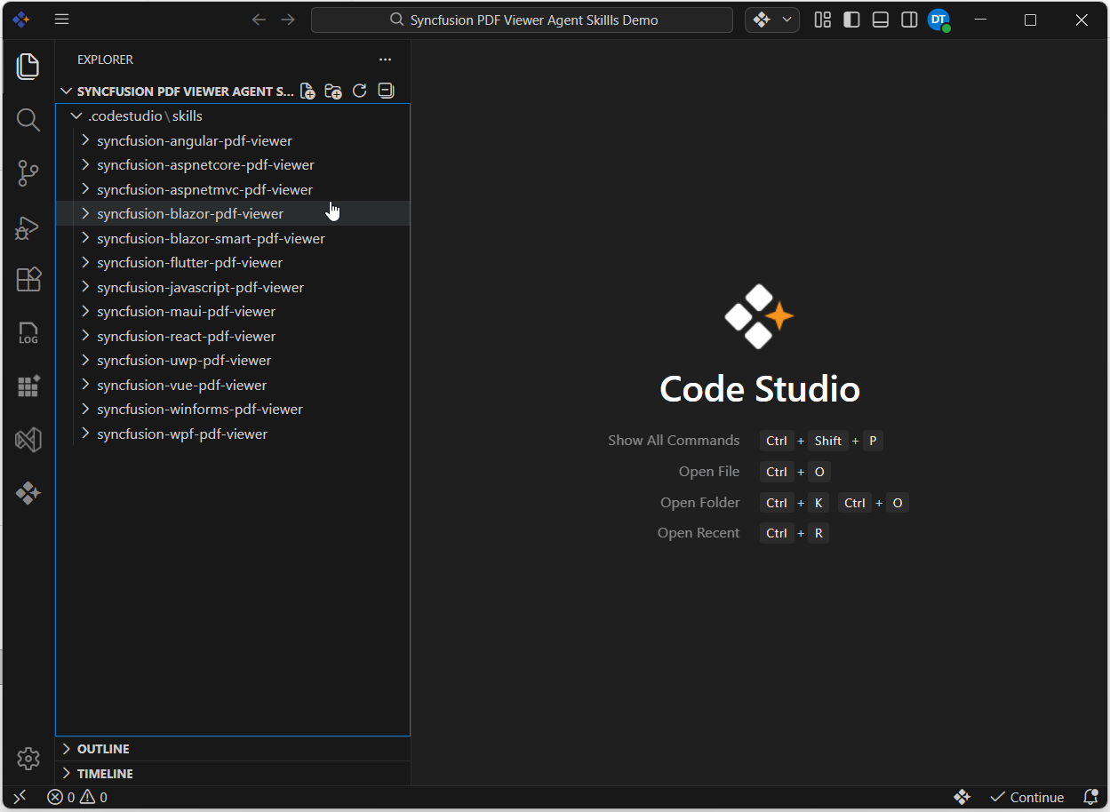1110x812 pixels.
Task: Expand the syncfusion-aspnetmvc-pdf-viewer folder
Action: pos(86,189)
